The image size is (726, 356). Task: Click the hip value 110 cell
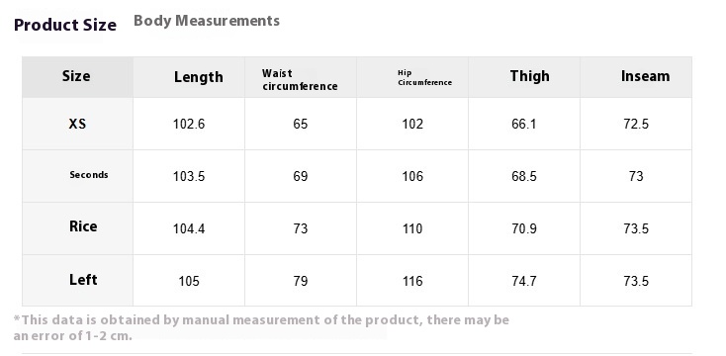(x=412, y=228)
